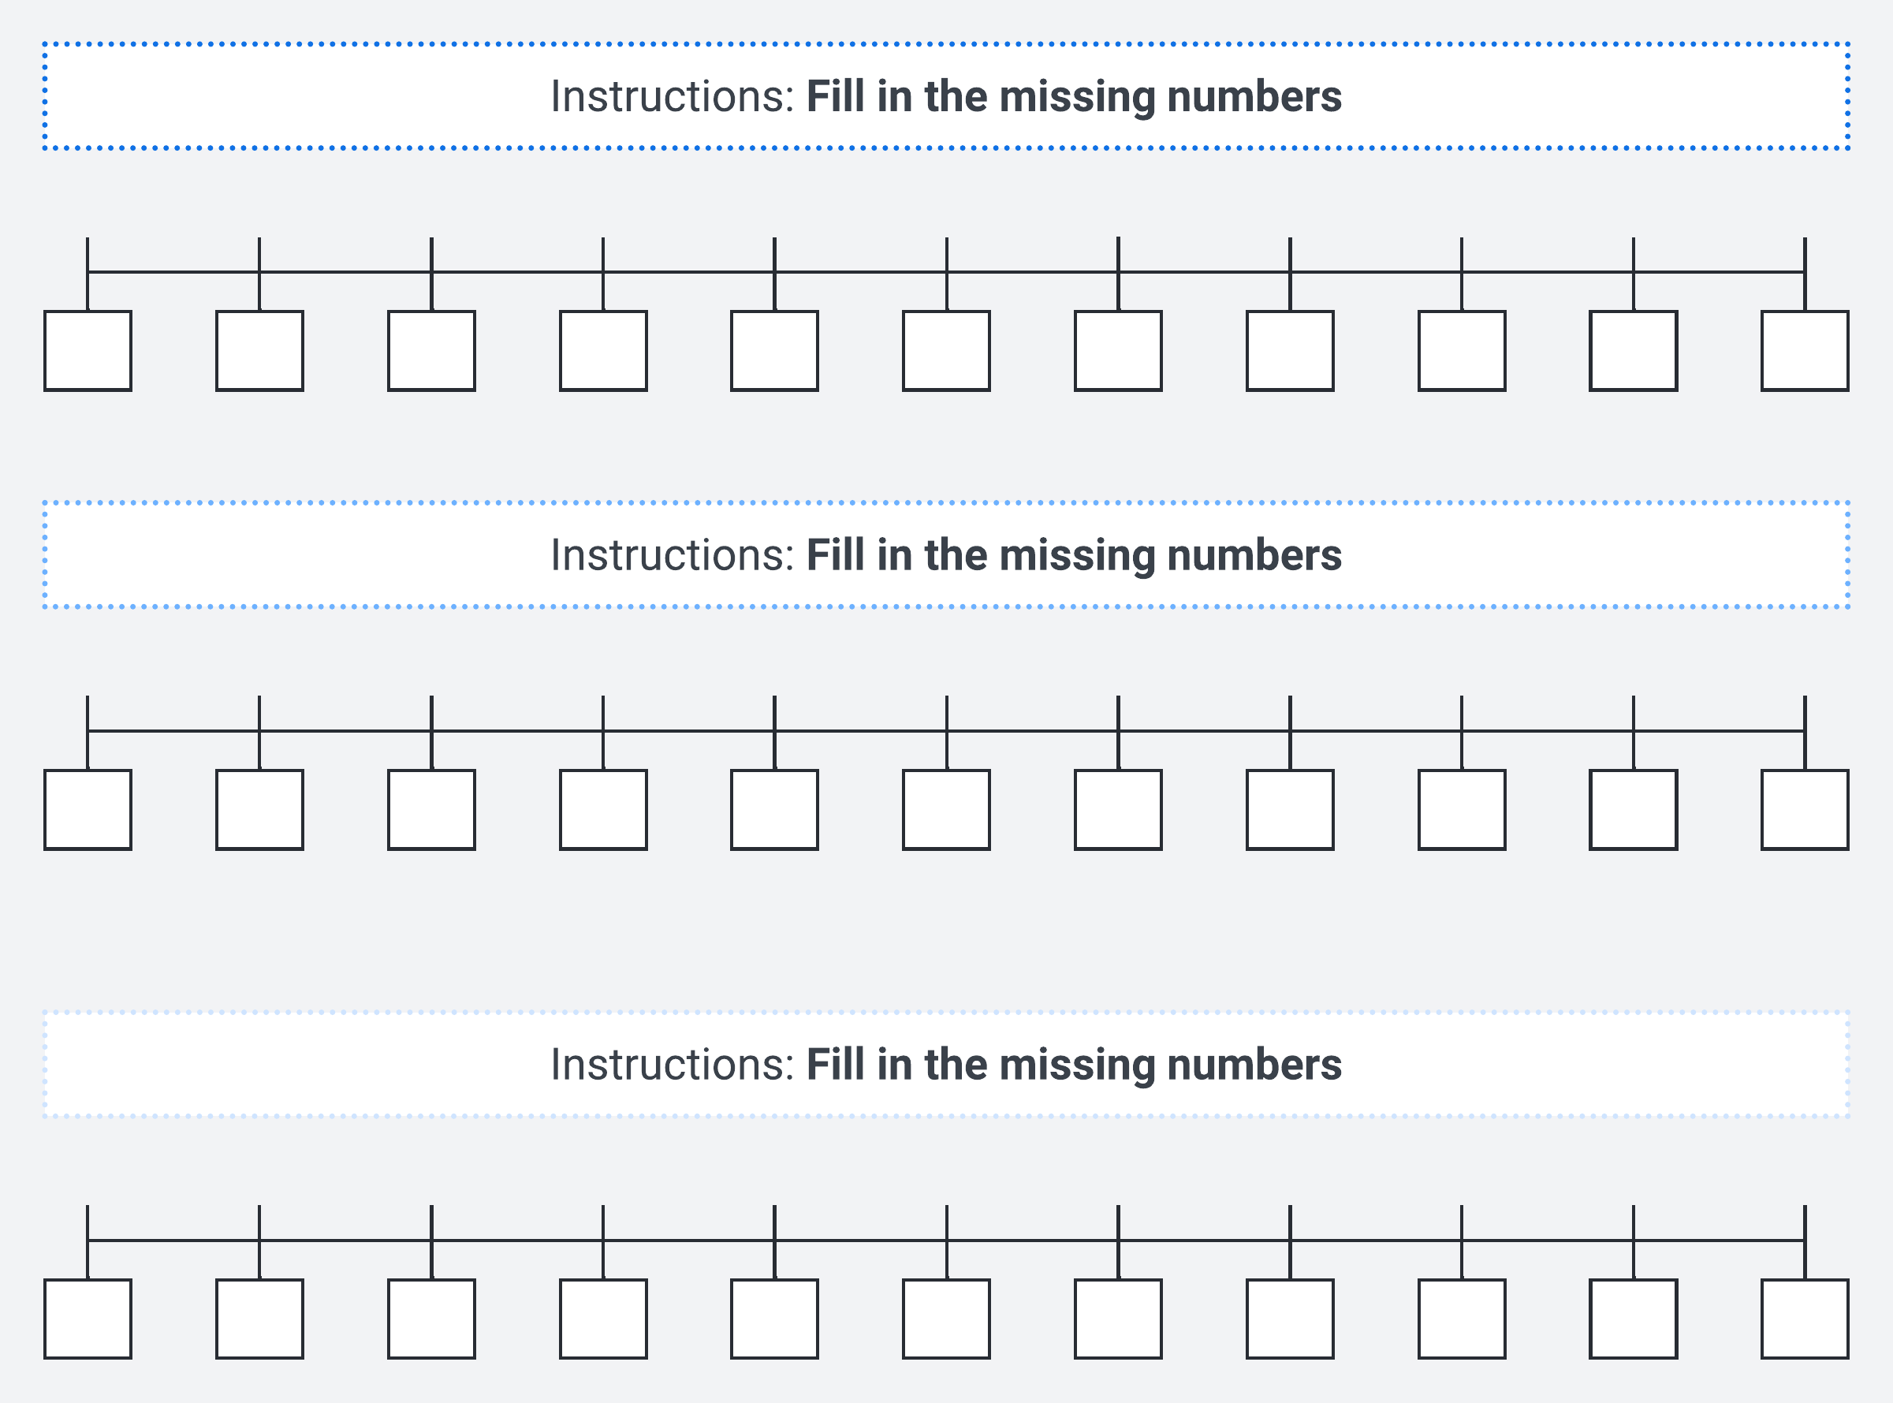Select the tenth box on the middle number line
Screen dimensions: 1893x1403
(x=1634, y=809)
